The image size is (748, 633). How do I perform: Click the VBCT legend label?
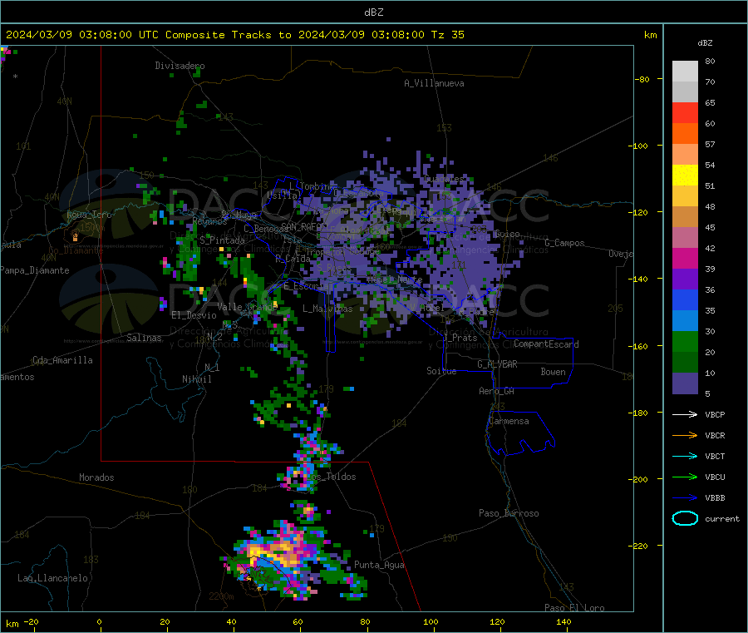[x=715, y=457]
